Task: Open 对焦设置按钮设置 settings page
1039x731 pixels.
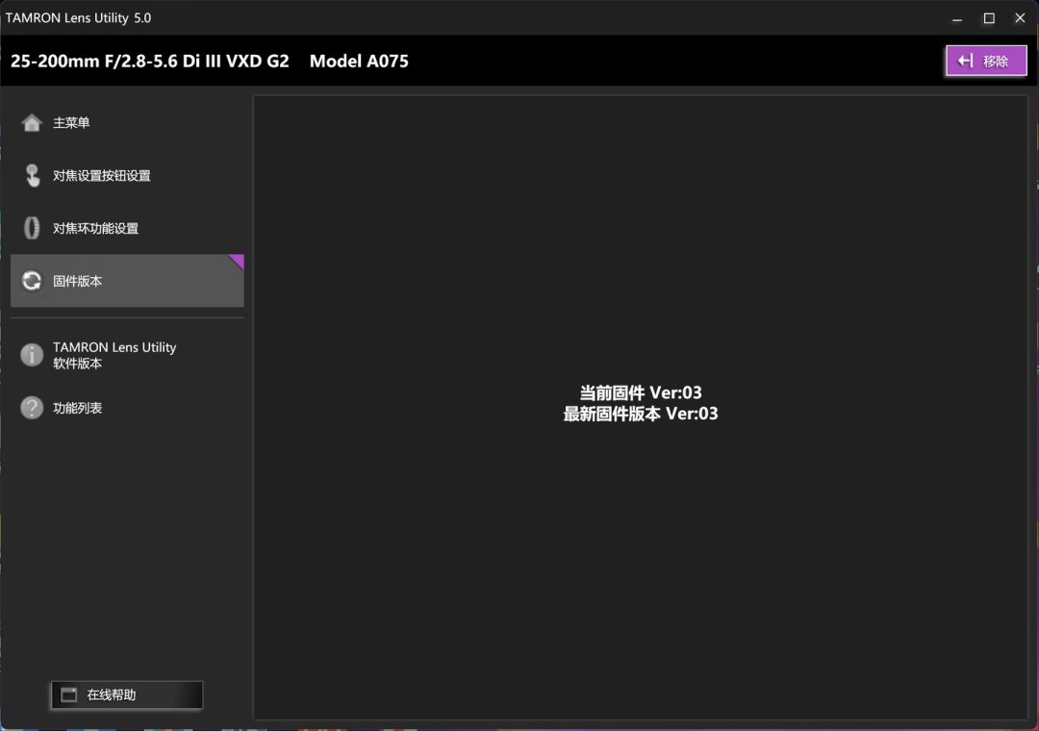Action: point(127,176)
